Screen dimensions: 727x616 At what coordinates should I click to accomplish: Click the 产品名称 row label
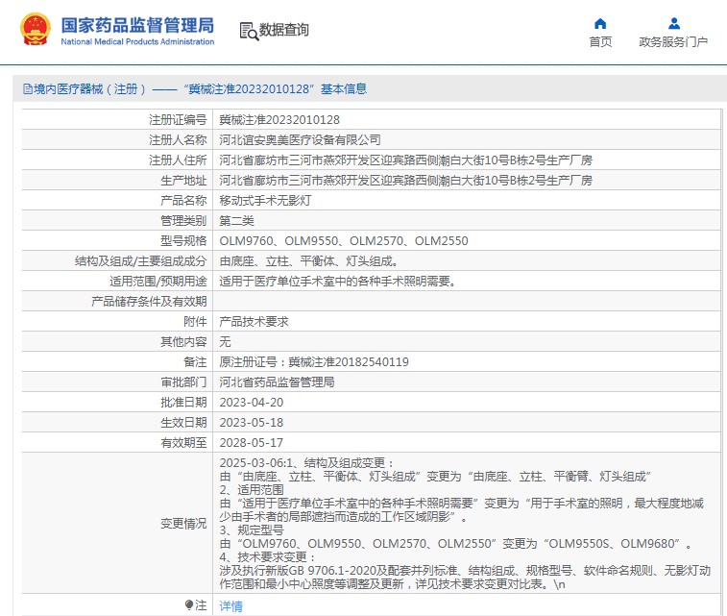(183, 201)
